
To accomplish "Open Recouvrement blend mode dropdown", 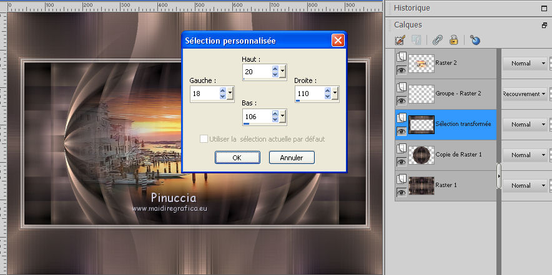I will (525, 94).
